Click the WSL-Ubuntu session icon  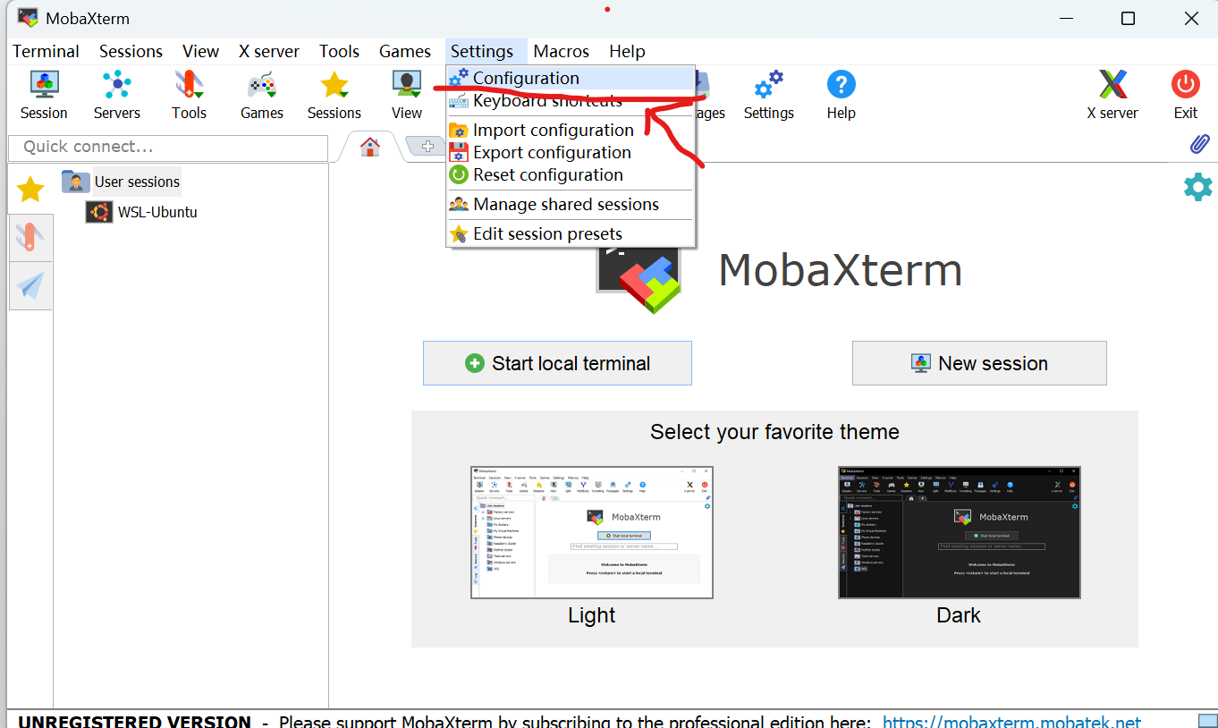[x=98, y=212]
